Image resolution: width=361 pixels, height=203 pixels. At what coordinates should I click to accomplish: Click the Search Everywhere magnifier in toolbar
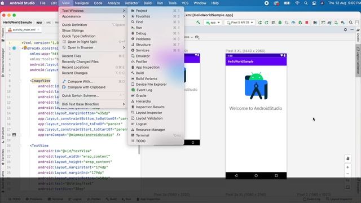point(351,23)
